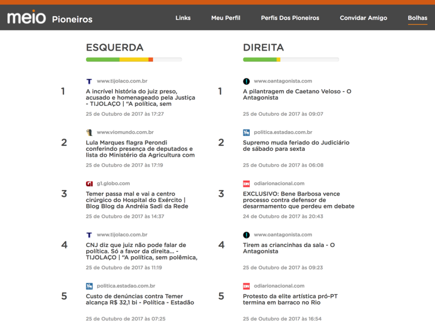The image size is (435, 326).
Task: Click the date '25 de Outubro de 2017 às 17:27'
Action: click(x=125, y=114)
